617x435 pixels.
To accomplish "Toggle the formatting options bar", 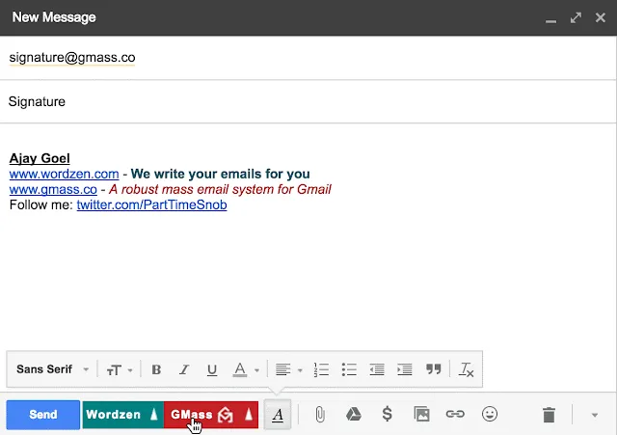I will click(278, 415).
